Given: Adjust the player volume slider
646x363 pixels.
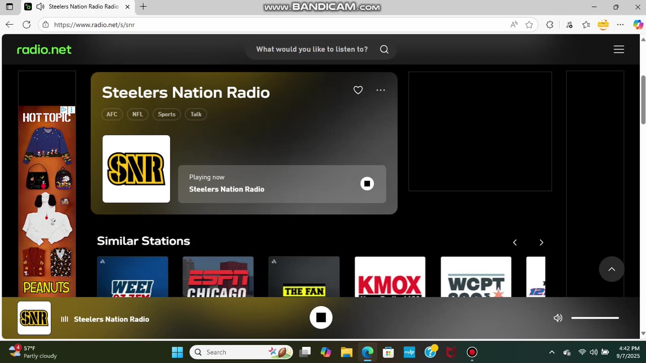Looking at the screenshot, I should (595, 318).
